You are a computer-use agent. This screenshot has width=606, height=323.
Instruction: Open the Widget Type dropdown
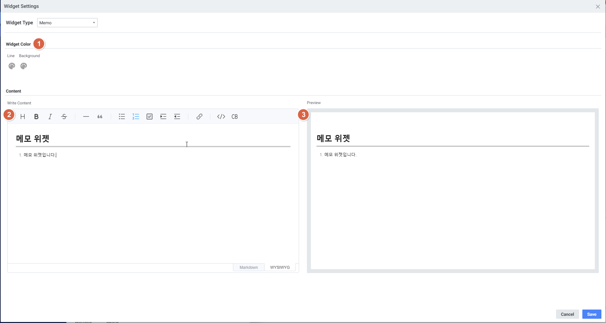click(67, 23)
